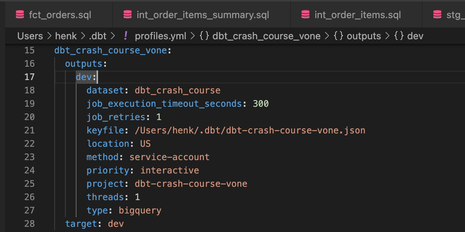Click the int_order_items_summary.sql database icon
465x232 pixels.
[127, 15]
